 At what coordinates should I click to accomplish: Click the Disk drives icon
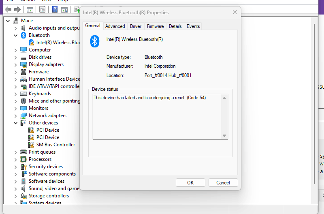(23, 58)
